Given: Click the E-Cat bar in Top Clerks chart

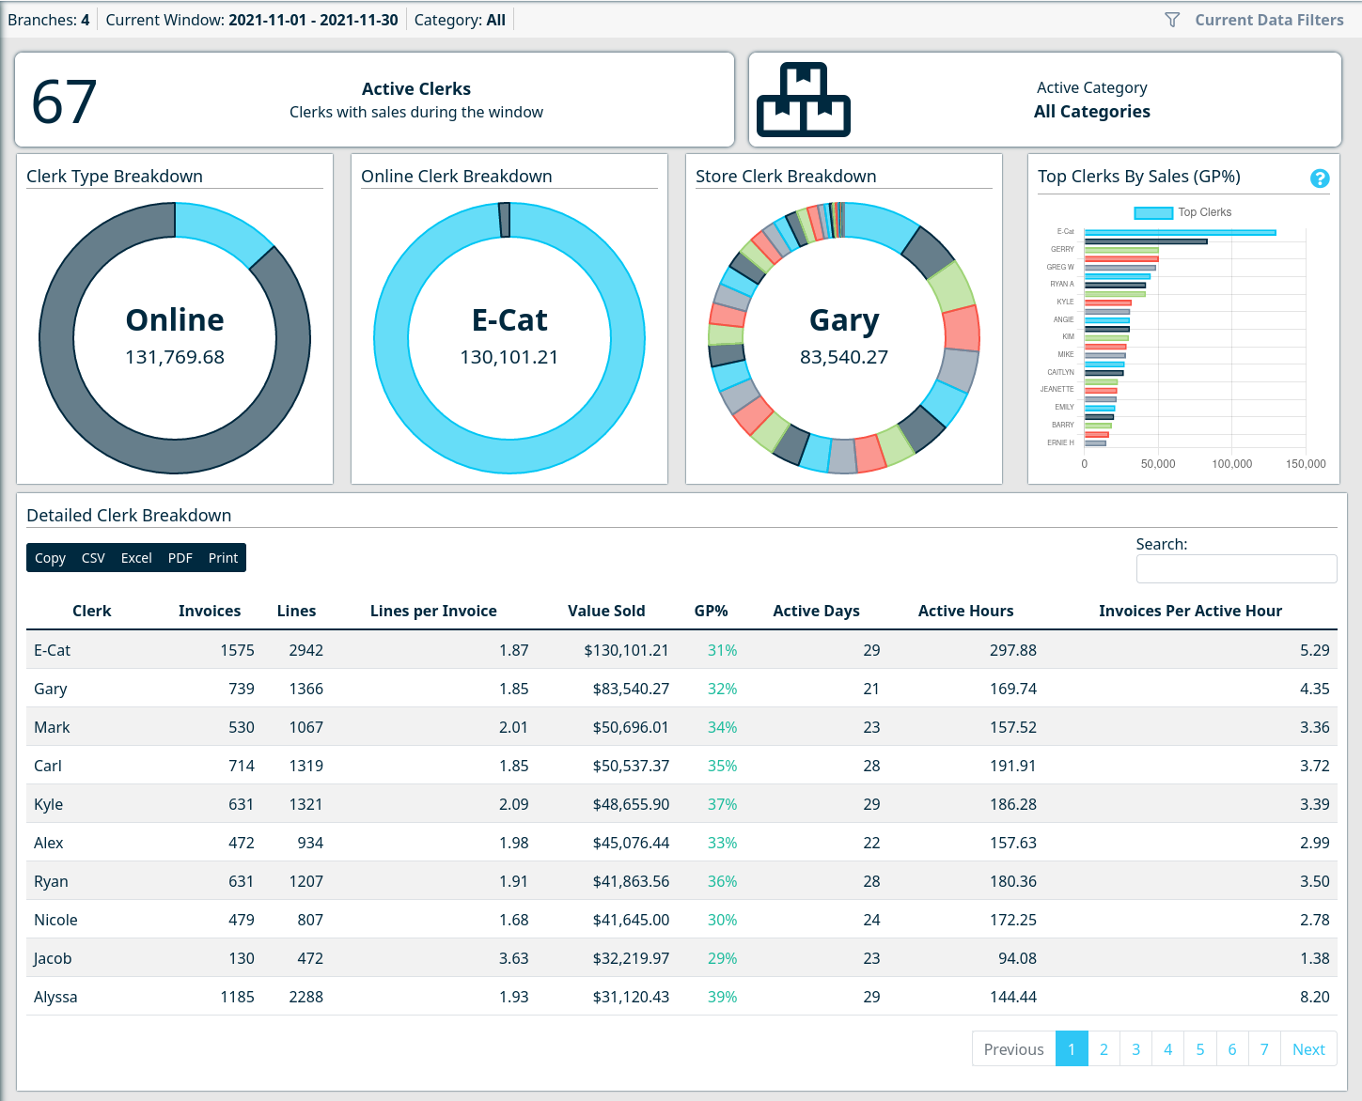Looking at the screenshot, I should coord(1180,232).
